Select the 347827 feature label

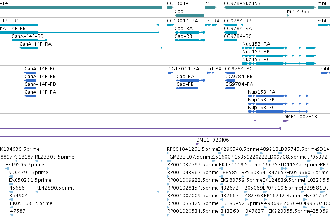tap(254, 211)
